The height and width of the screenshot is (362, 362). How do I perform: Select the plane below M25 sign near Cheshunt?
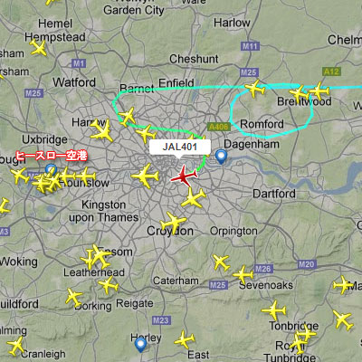[x=255, y=89]
